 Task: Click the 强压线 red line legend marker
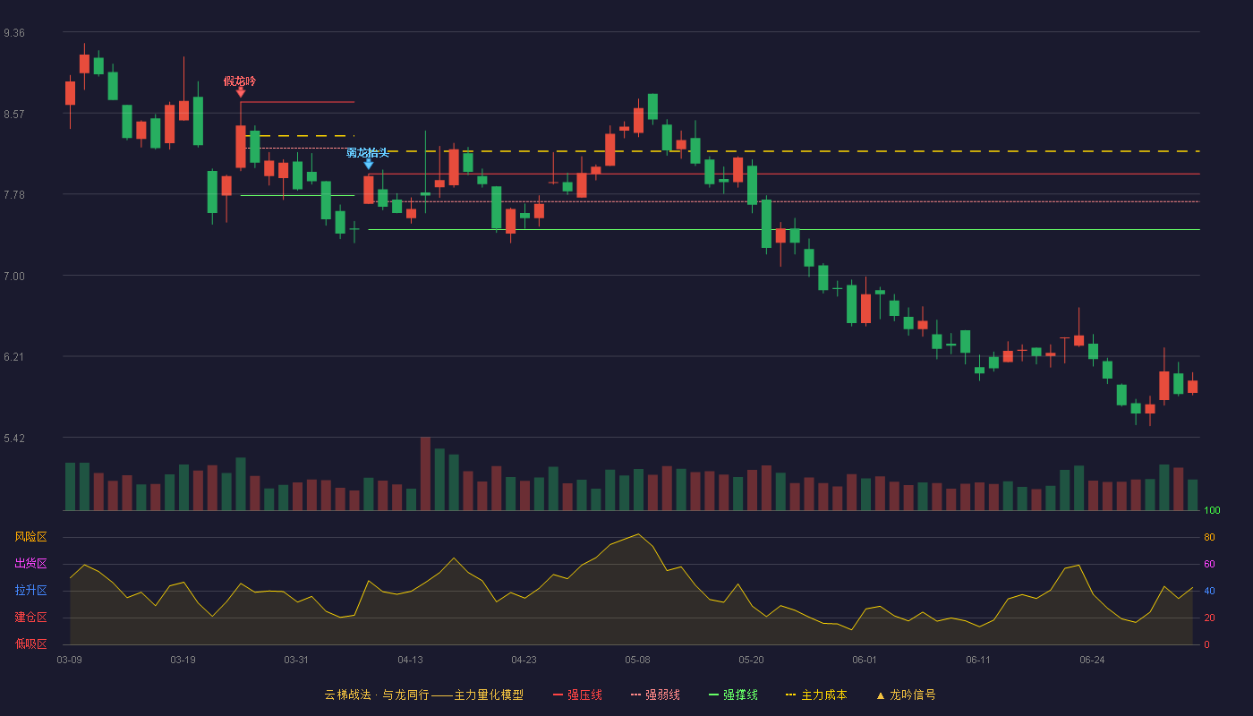(558, 695)
